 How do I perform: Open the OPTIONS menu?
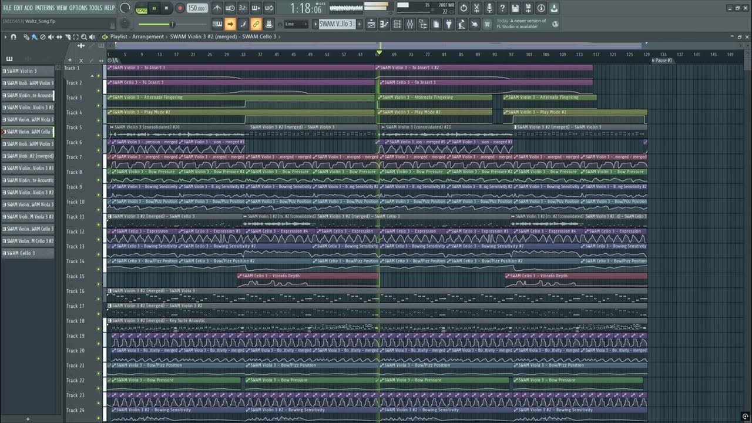[78, 8]
